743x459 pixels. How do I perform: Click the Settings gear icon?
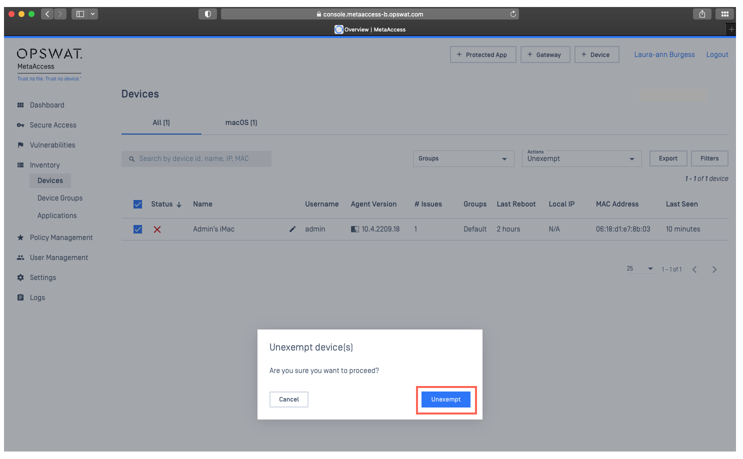pos(20,277)
